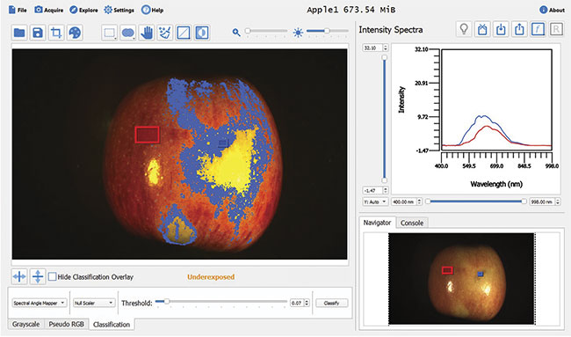Viewport: 571px width, 337px height.
Task: Switch to the Console tab
Action: (x=412, y=223)
